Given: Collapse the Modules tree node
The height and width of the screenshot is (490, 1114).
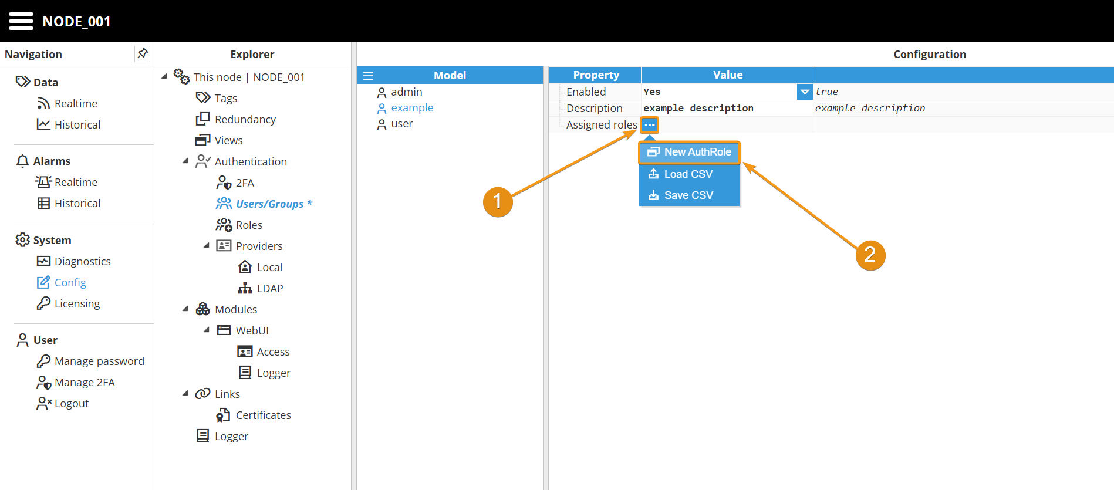Looking at the screenshot, I should tap(185, 309).
